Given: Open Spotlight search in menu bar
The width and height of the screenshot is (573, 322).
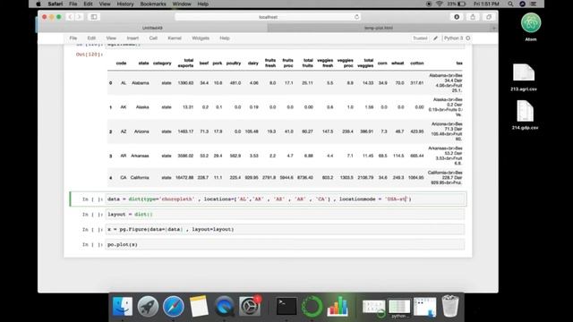Looking at the screenshot, I should tap(510, 4).
